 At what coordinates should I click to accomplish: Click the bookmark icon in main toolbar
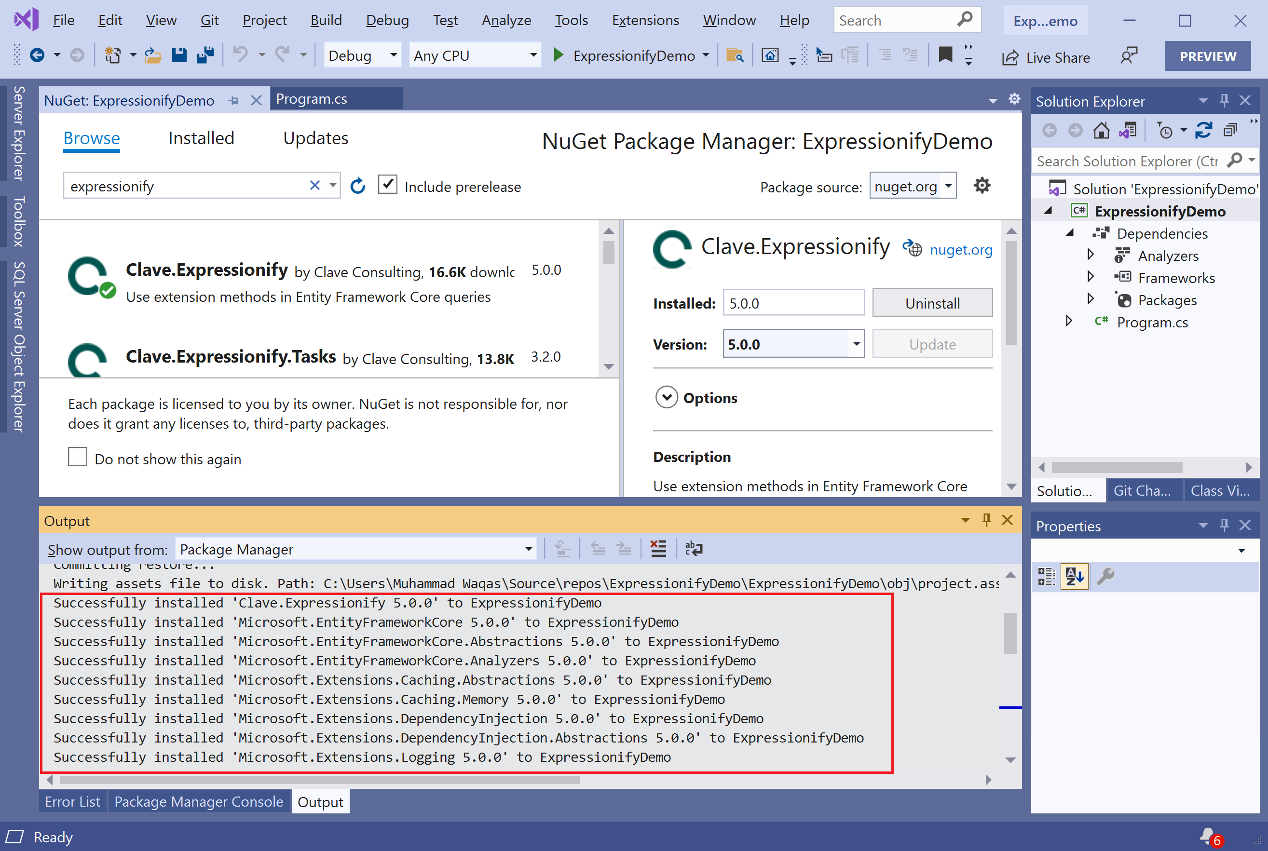click(945, 55)
